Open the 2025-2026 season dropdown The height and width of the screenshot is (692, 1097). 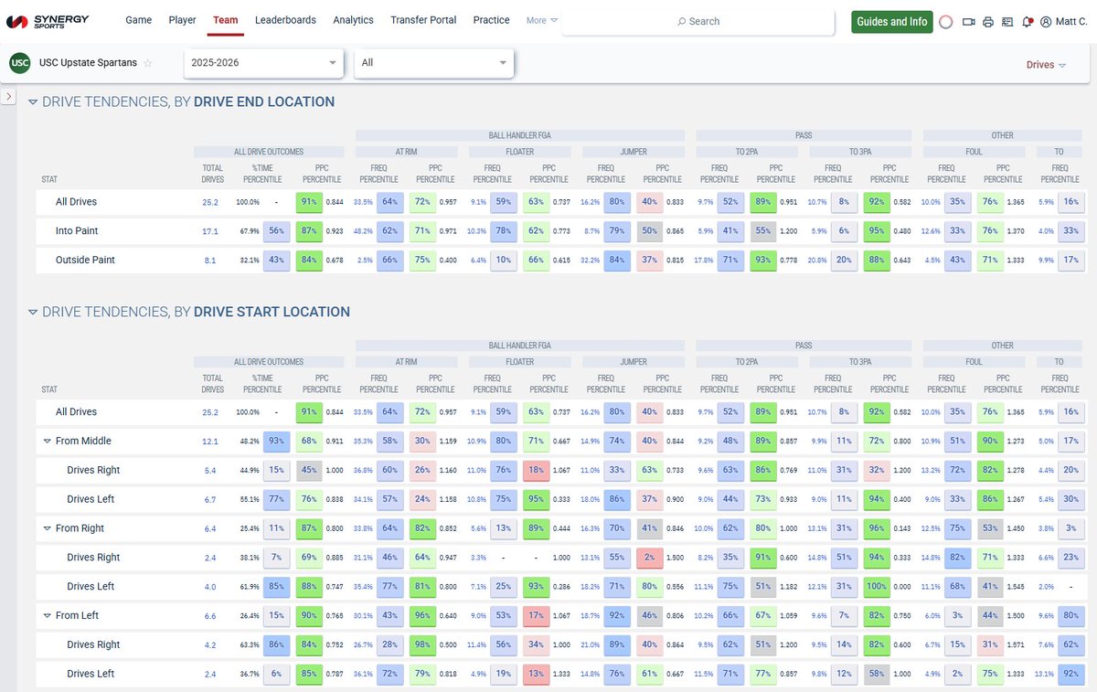(x=263, y=63)
